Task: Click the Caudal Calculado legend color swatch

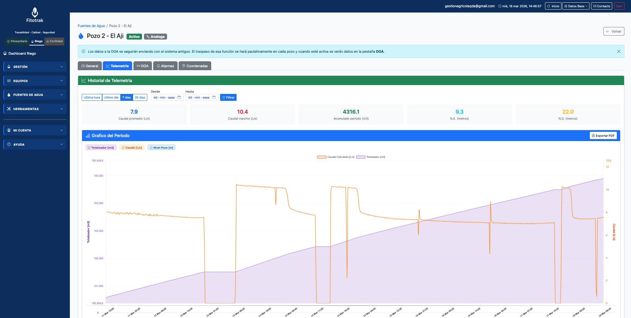Action: coord(321,157)
